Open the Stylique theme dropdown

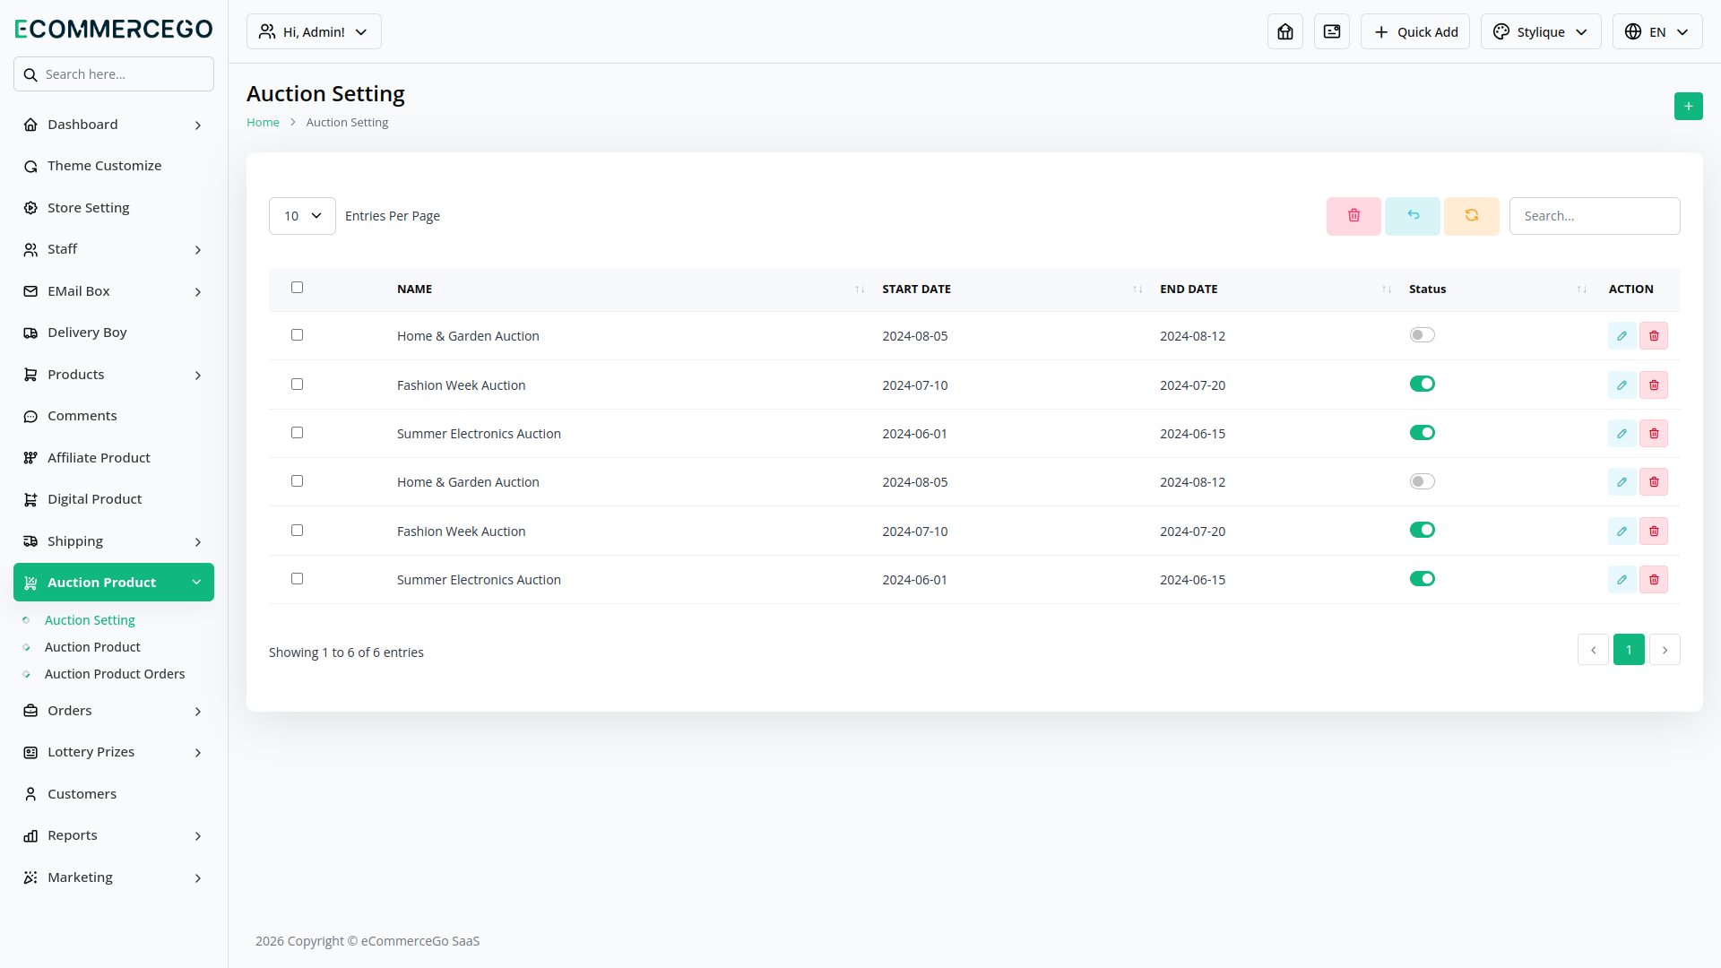point(1540,31)
